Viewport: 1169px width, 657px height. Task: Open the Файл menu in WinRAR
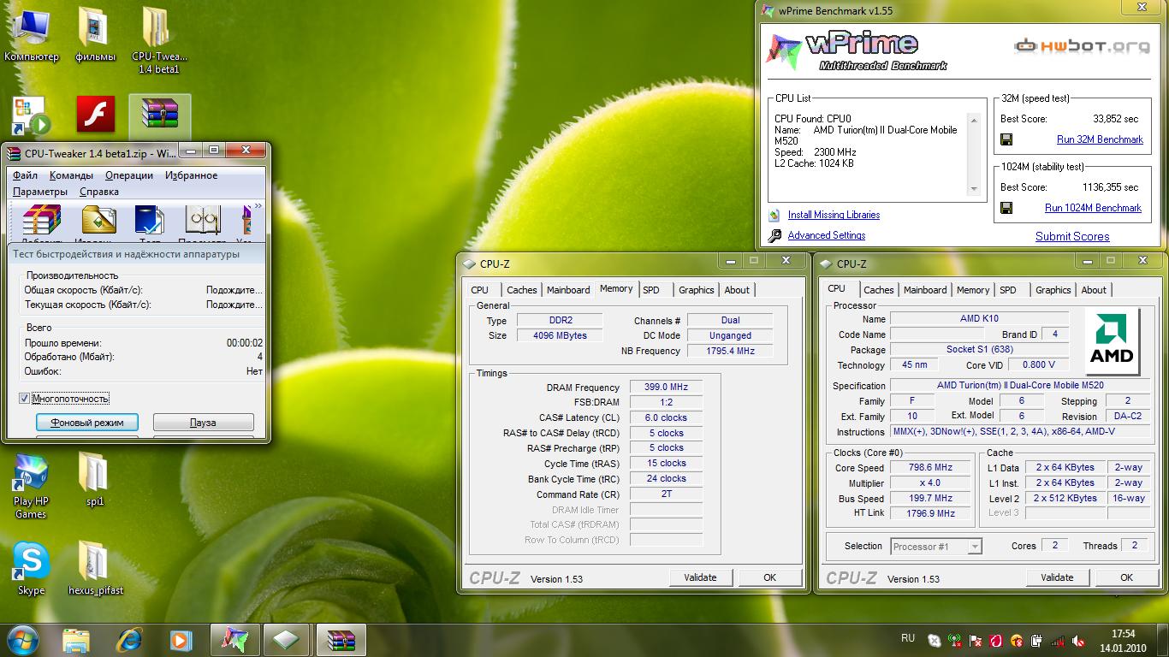pos(26,175)
